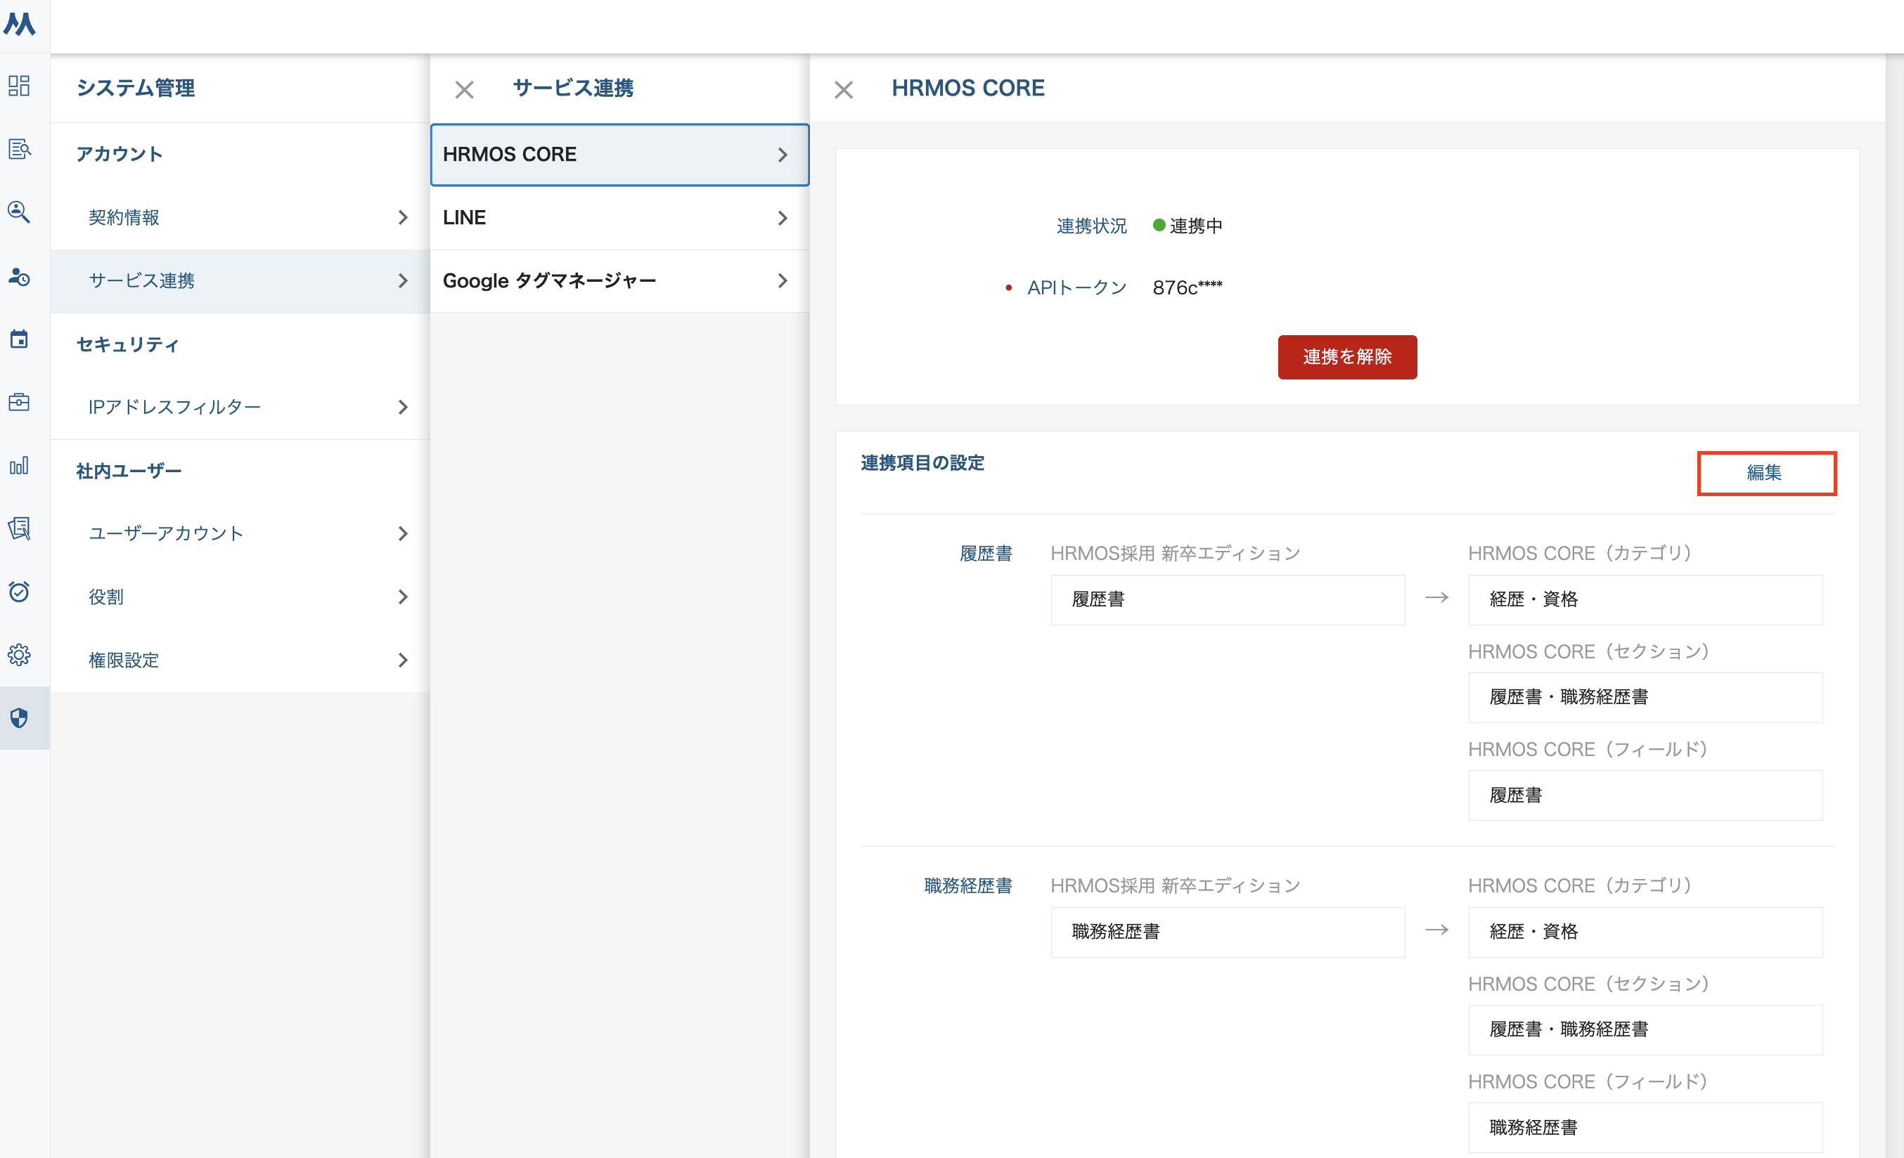Image resolution: width=1904 pixels, height=1158 pixels.
Task: Click the システム管理 heading
Action: tap(135, 88)
